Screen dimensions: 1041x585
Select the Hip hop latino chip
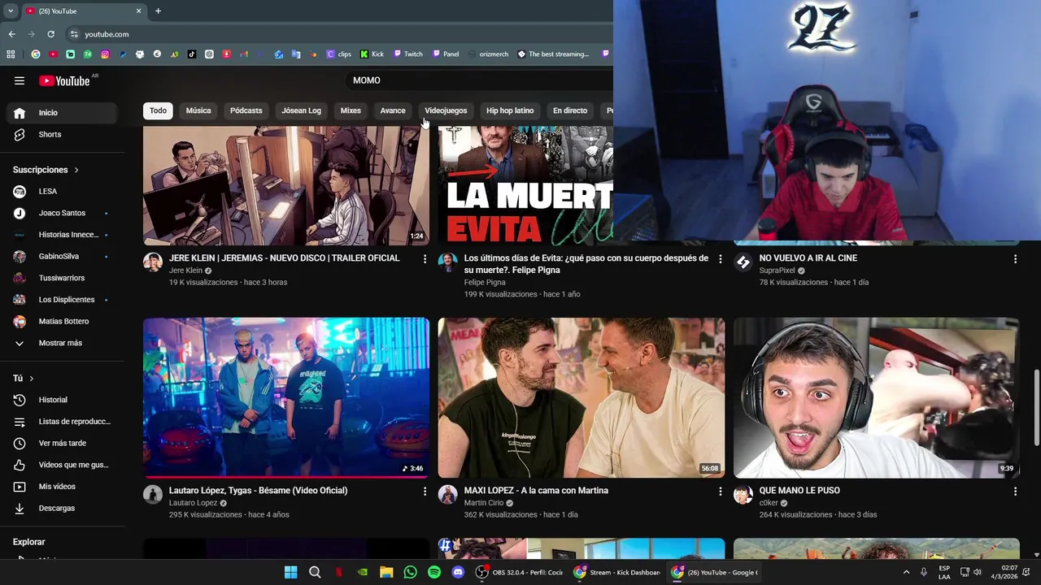pyautogui.click(x=510, y=110)
